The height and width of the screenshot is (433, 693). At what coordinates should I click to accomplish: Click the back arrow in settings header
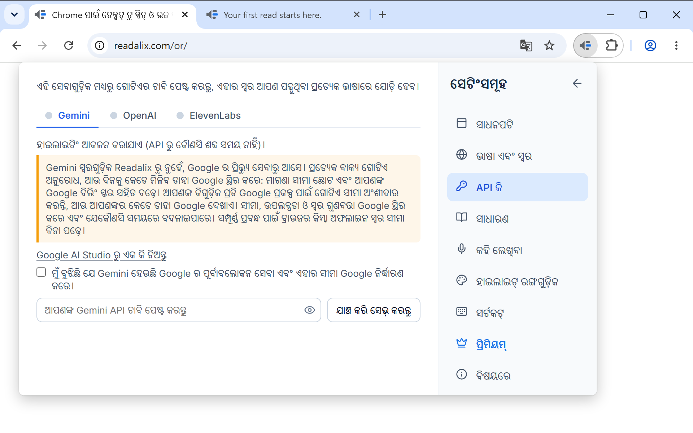click(577, 83)
